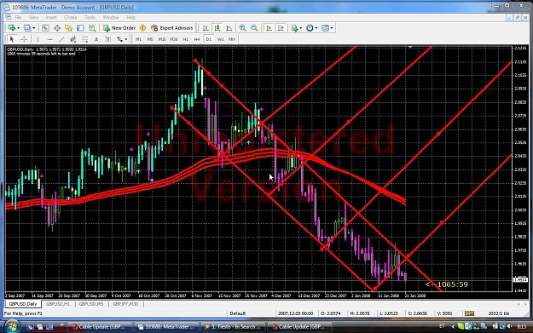Toggle line chart display mode
The height and width of the screenshot is (333, 533).
[229, 28]
